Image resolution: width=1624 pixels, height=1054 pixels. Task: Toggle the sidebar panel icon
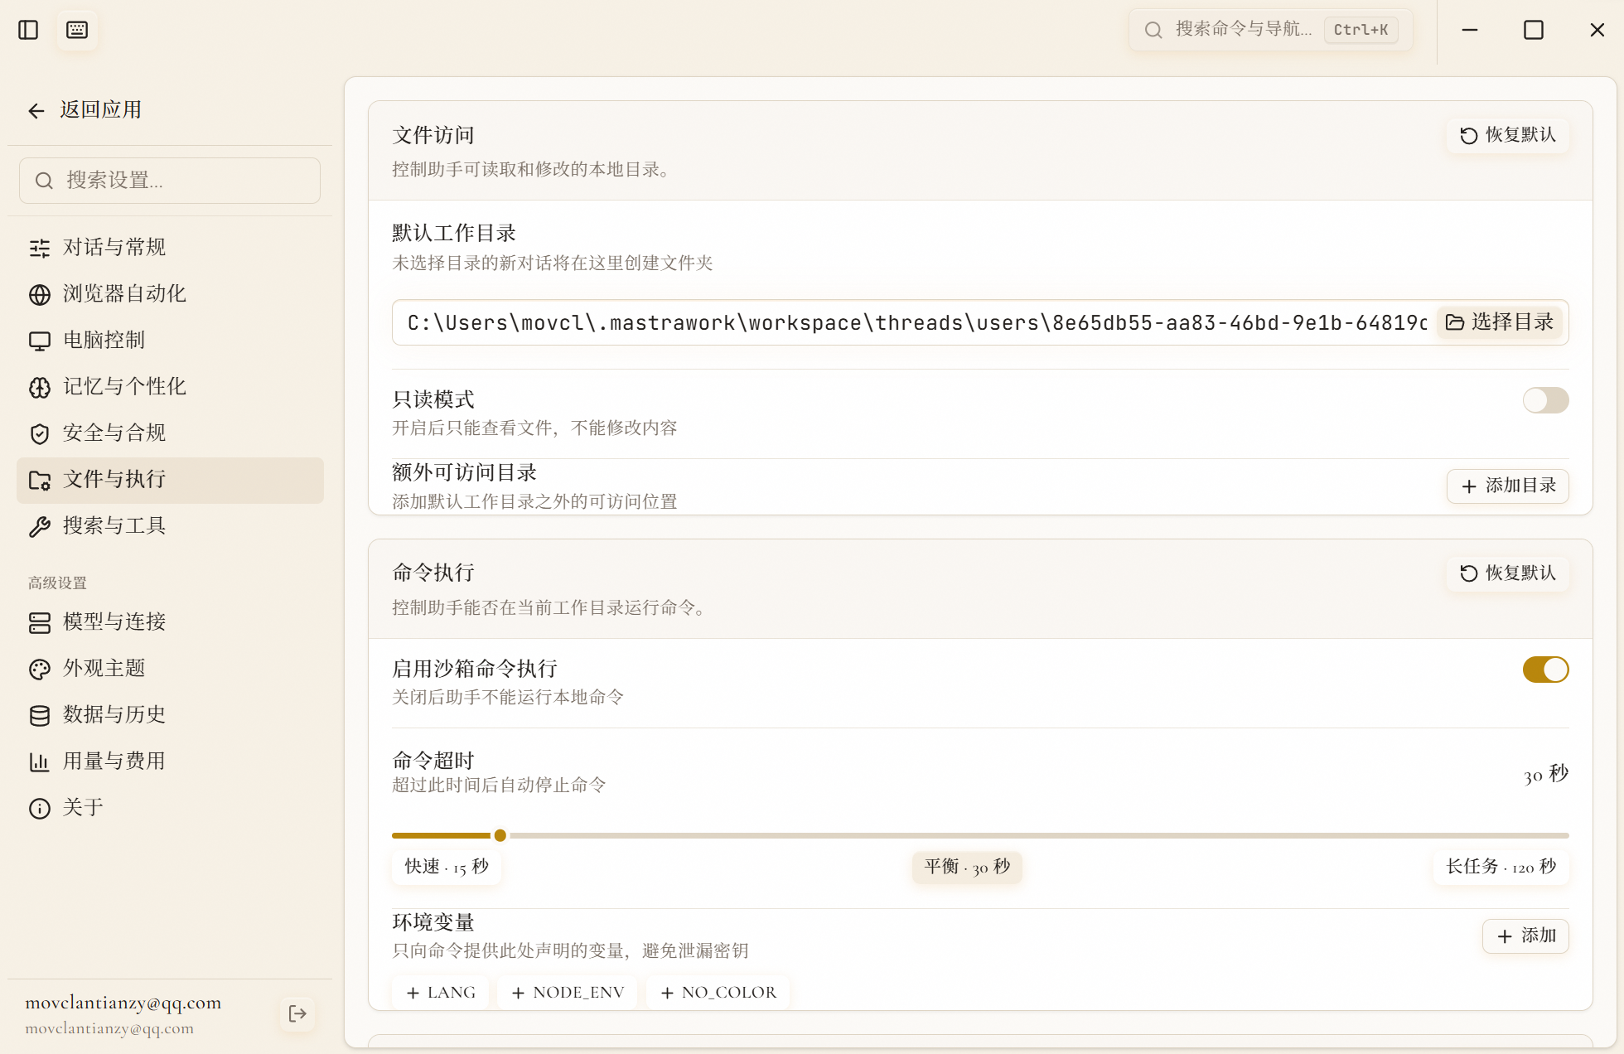click(28, 30)
